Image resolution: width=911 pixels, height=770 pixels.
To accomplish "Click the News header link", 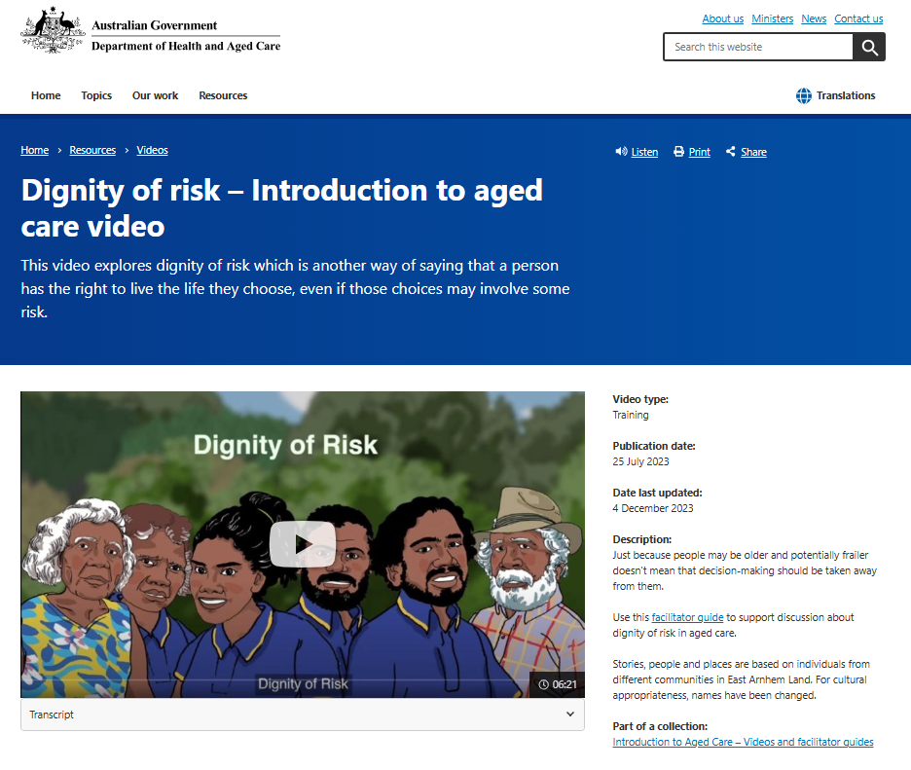I will [x=814, y=18].
